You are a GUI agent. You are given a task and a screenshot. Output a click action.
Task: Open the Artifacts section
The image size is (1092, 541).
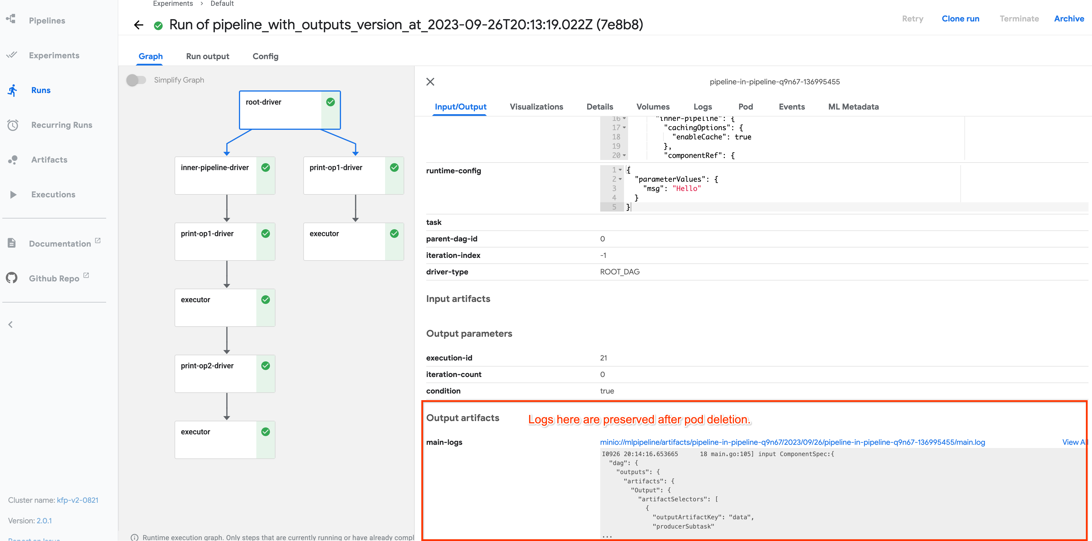49,160
